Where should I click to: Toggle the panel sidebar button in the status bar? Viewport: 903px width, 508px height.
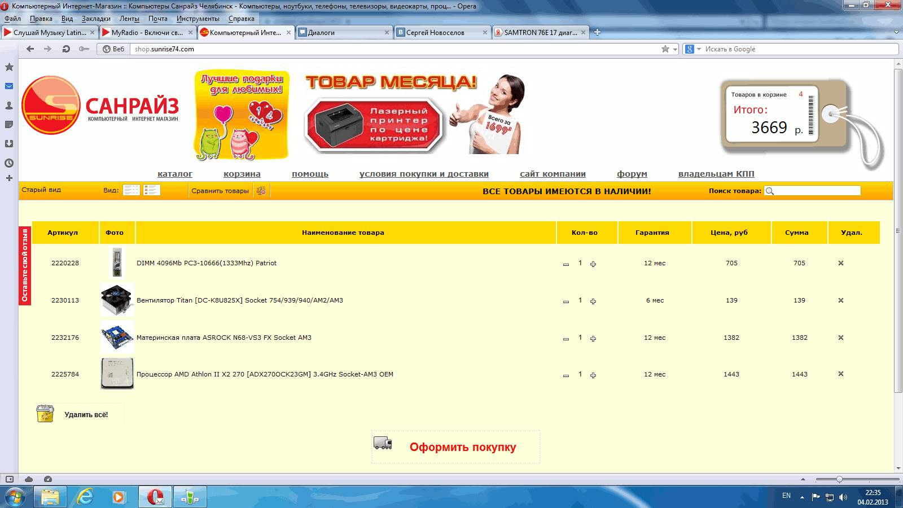10,479
